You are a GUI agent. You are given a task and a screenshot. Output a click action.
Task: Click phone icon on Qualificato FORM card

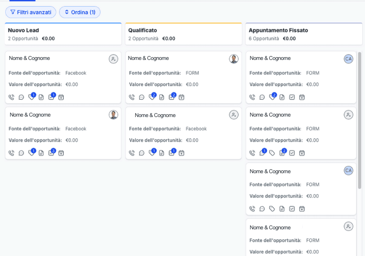click(x=132, y=97)
